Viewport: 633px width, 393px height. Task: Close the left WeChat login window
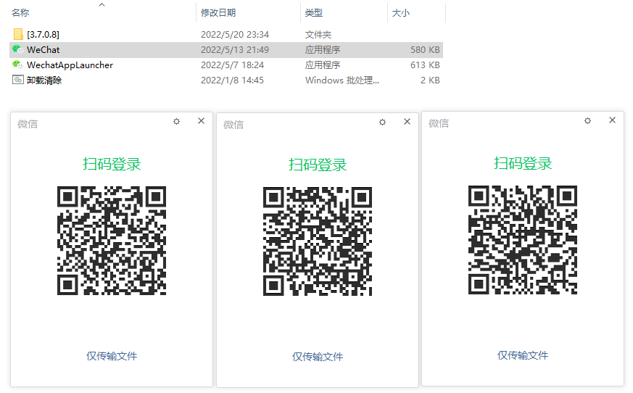tap(202, 121)
